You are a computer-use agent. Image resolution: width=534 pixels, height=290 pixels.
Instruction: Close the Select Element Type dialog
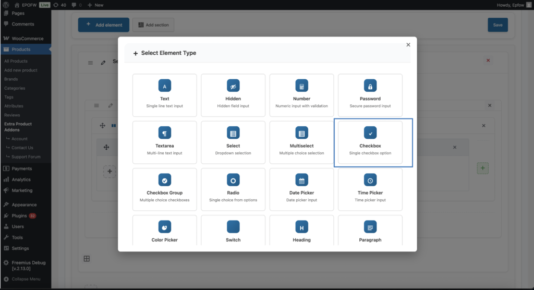408,45
